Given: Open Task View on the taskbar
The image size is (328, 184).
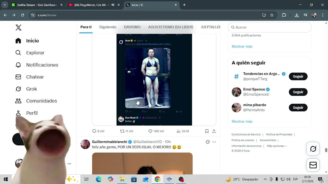Looking at the screenshot, I should (x=86, y=179).
